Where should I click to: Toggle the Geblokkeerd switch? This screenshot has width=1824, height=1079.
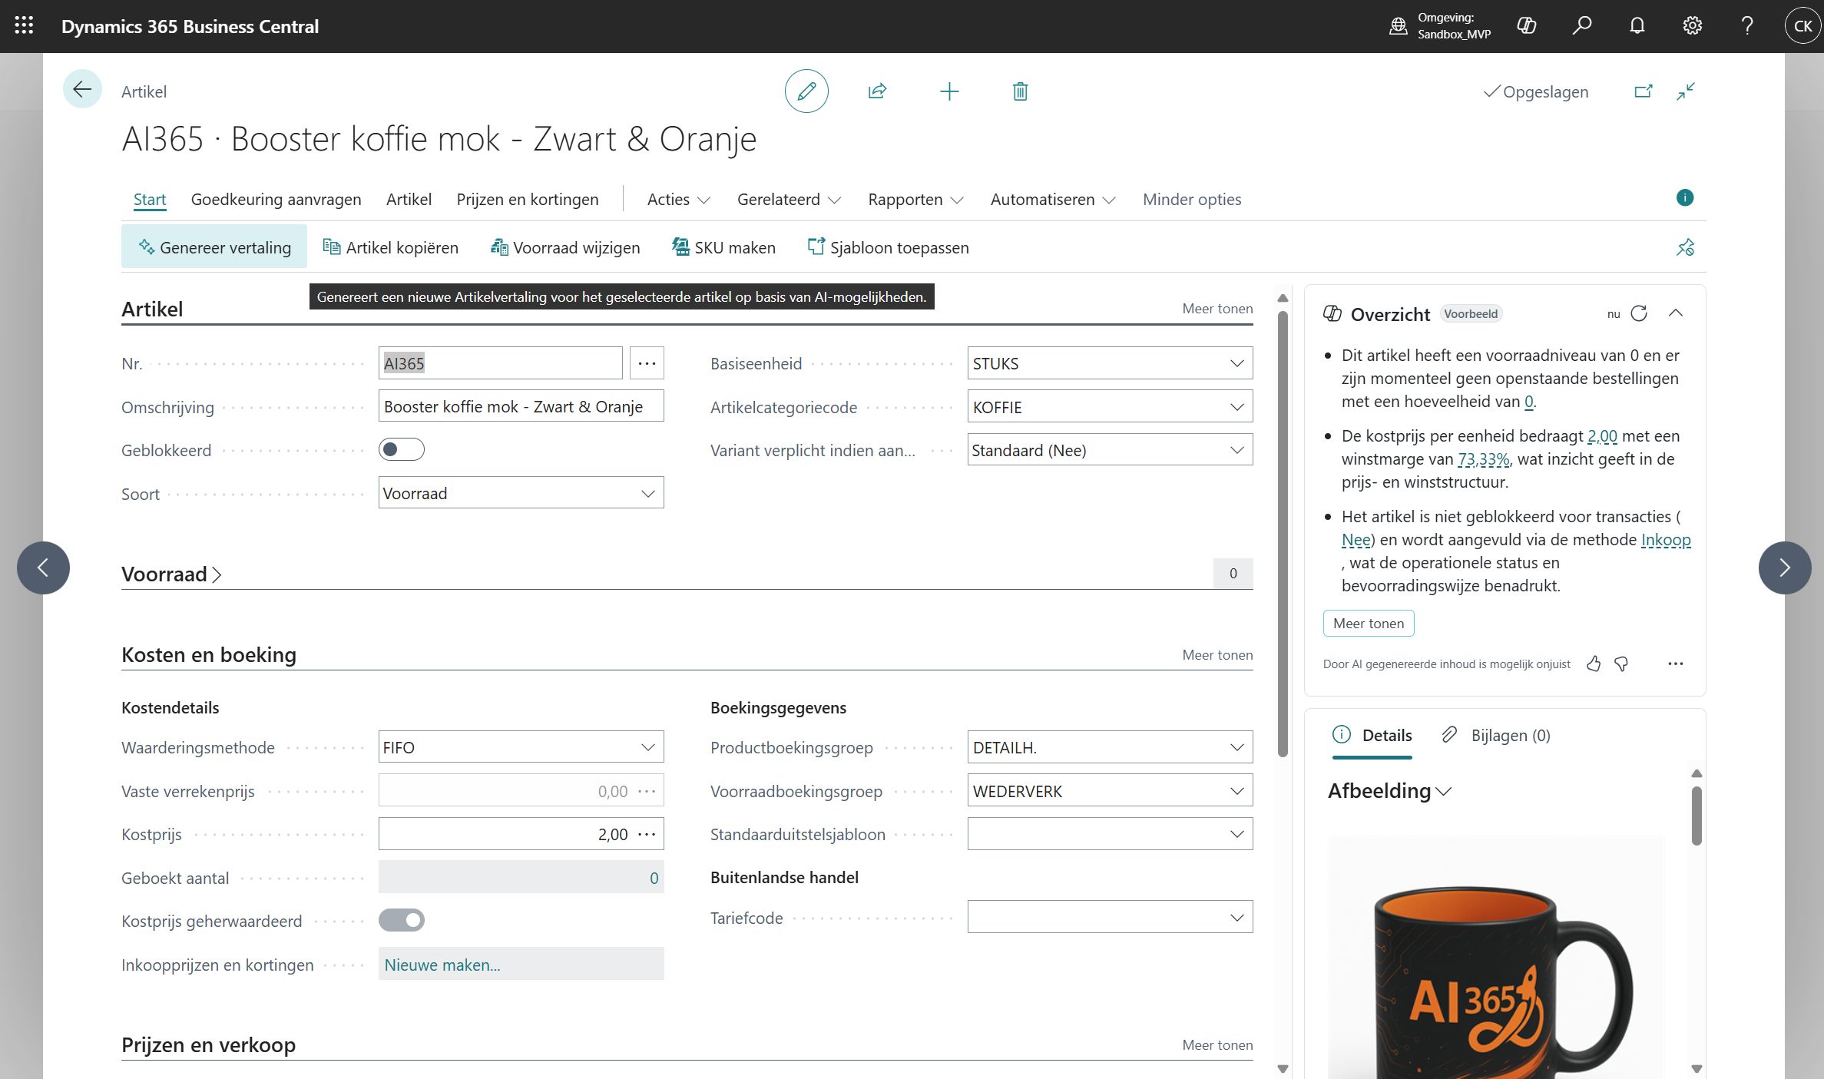pos(401,449)
